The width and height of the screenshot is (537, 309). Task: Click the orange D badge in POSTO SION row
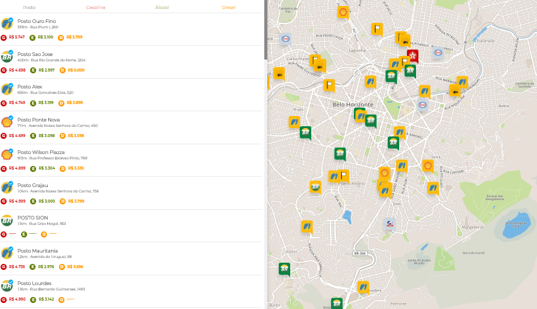point(44,234)
